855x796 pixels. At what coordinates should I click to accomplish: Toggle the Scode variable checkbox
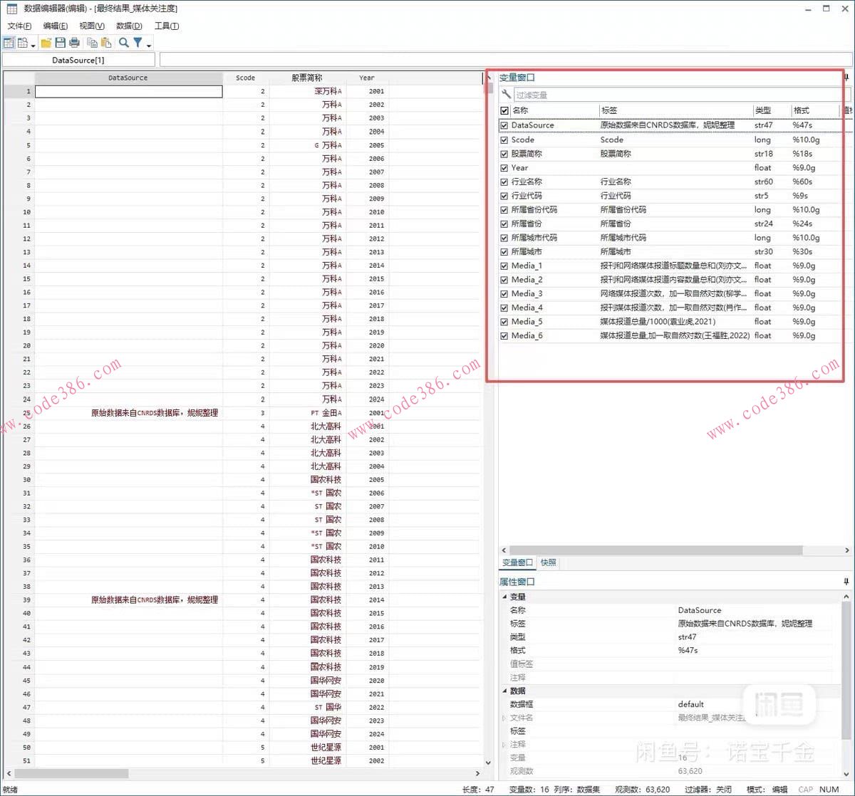[504, 140]
